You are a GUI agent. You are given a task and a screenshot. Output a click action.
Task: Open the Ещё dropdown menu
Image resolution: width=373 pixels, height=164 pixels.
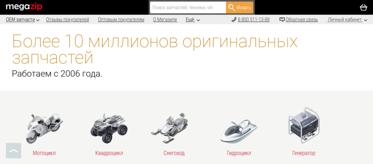pyautogui.click(x=193, y=20)
